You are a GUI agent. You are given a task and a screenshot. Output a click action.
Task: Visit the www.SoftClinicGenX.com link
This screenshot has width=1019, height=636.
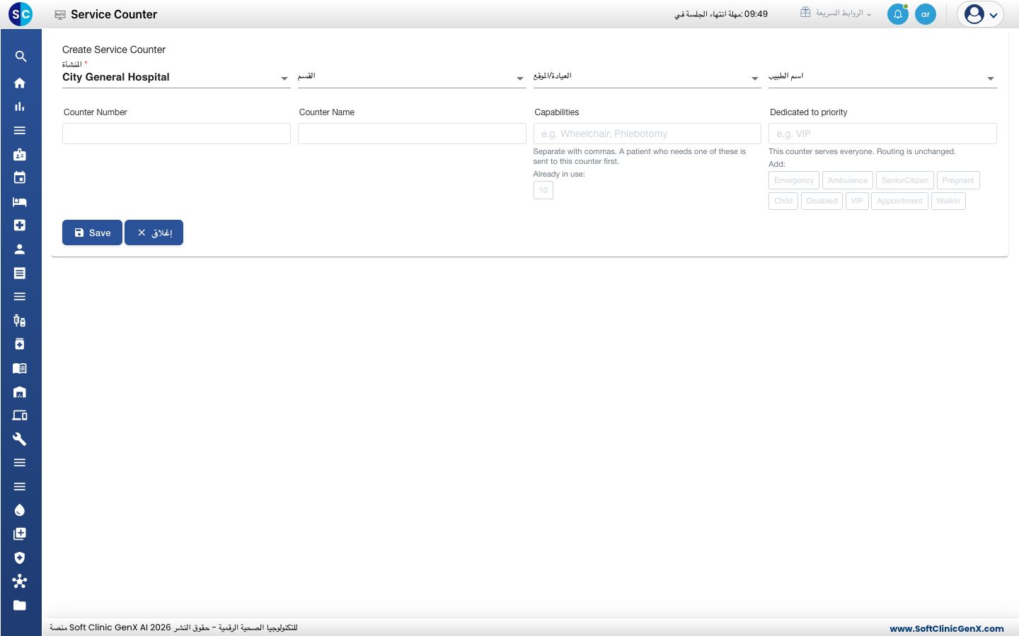[x=947, y=628]
